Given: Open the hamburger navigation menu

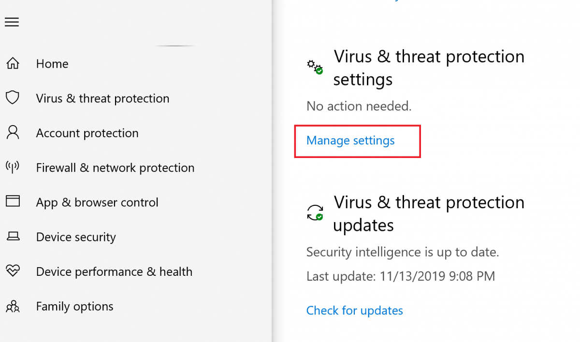Looking at the screenshot, I should pyautogui.click(x=12, y=22).
